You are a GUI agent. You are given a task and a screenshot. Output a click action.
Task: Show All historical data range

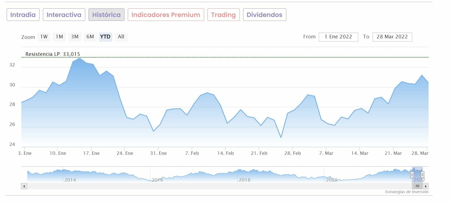[121, 37]
